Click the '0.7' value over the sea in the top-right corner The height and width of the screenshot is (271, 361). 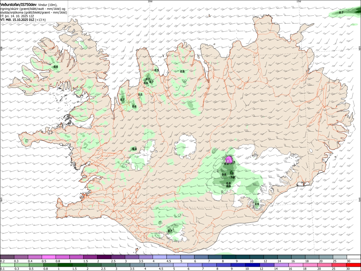(341, 12)
